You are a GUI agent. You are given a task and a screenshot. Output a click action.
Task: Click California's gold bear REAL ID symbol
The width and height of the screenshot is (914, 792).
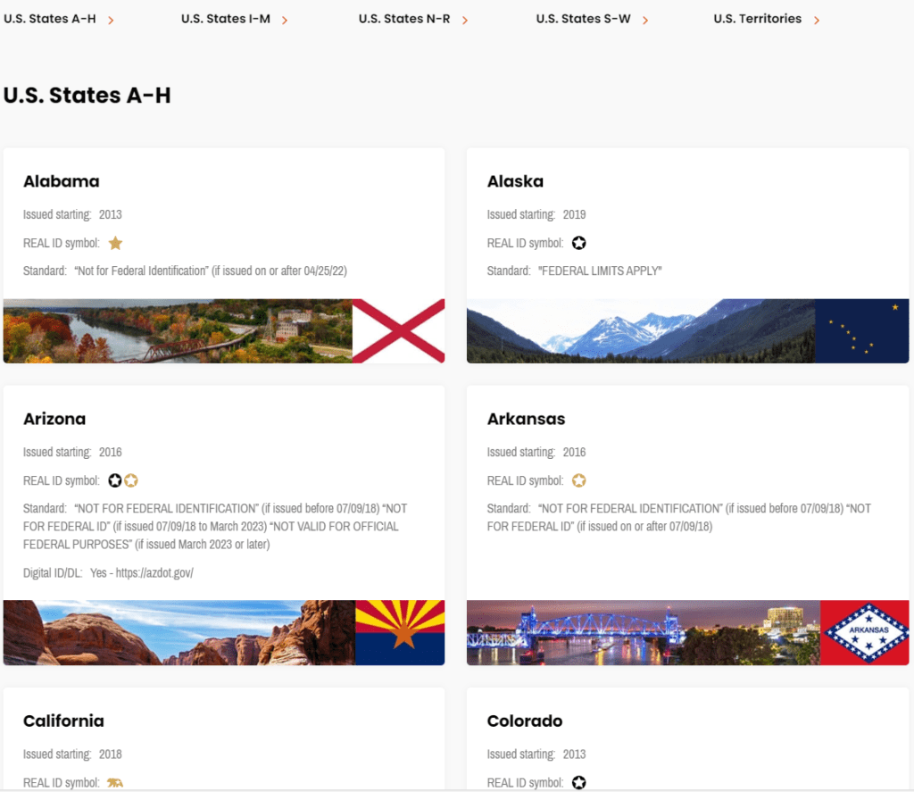tap(115, 782)
